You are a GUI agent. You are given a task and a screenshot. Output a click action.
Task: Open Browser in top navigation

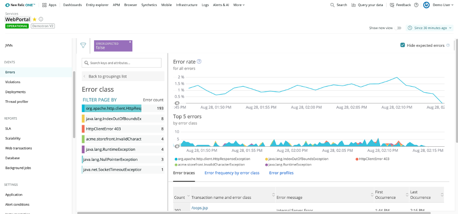[x=130, y=5]
